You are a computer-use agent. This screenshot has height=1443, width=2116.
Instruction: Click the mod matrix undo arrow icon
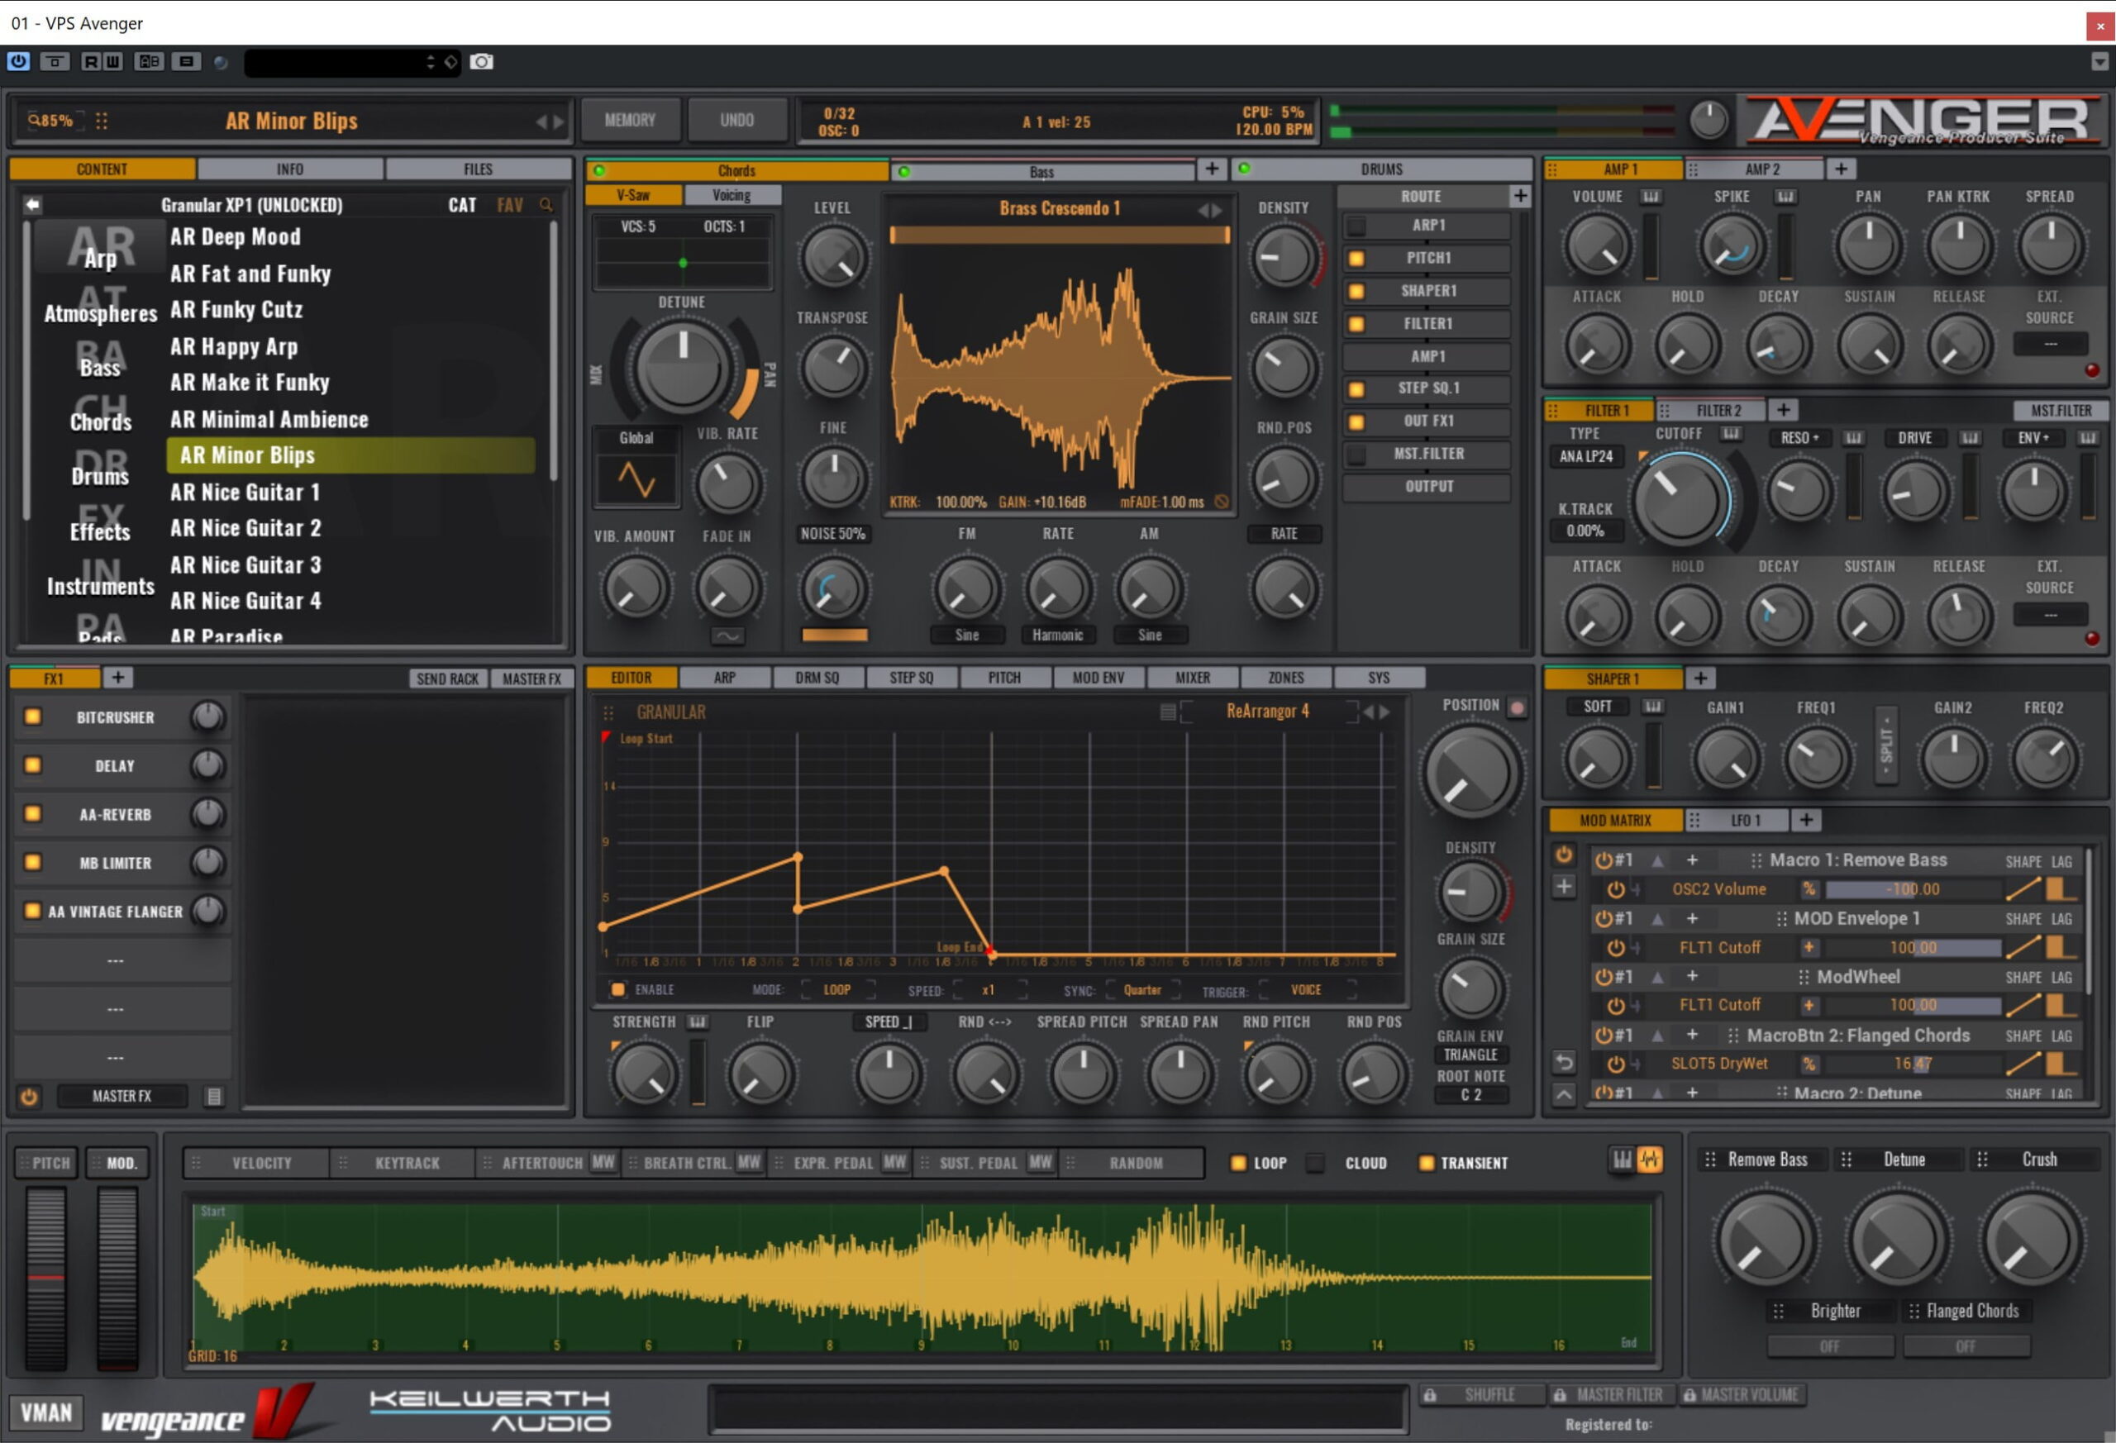[x=1562, y=1063]
